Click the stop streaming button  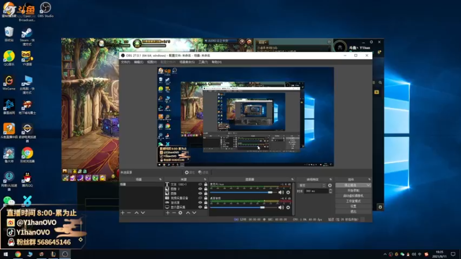350,185
